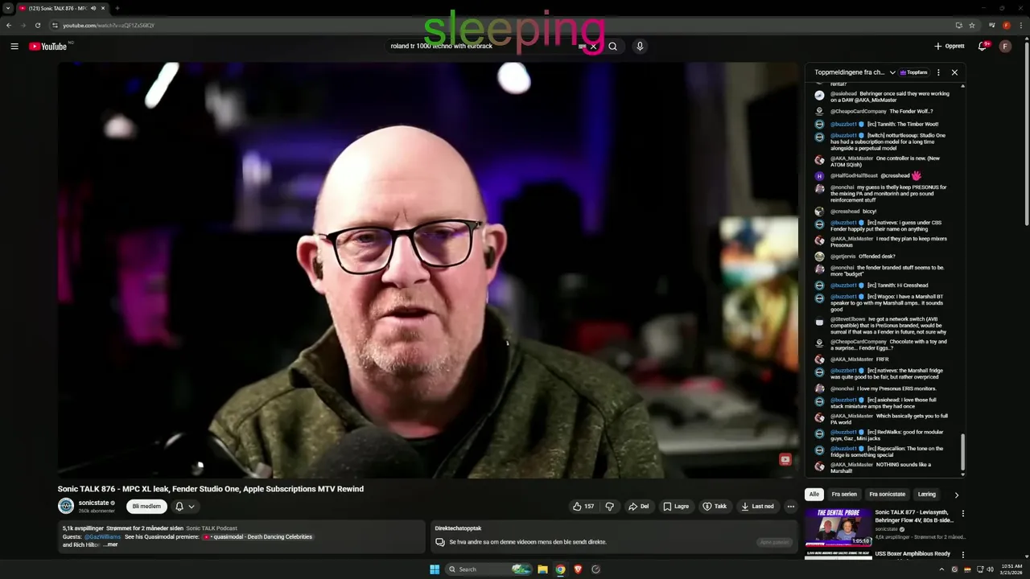This screenshot has width=1030, height=579.
Task: Open File Explorer from the taskbar
Action: 542,569
